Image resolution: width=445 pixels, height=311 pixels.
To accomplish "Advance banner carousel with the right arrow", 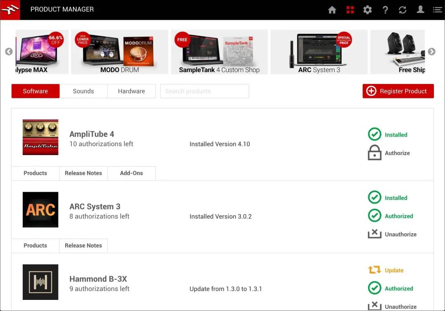I will click(x=431, y=51).
